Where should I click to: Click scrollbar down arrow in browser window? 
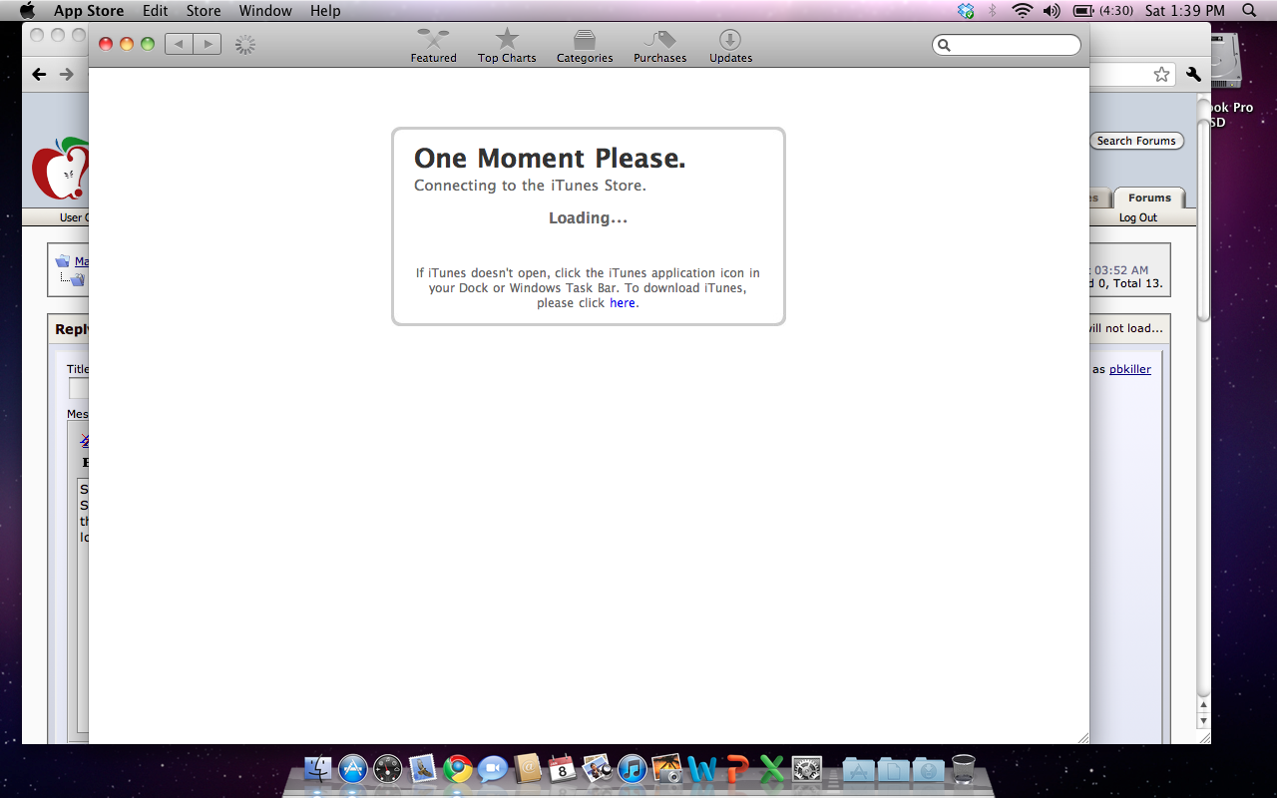pos(1204,720)
